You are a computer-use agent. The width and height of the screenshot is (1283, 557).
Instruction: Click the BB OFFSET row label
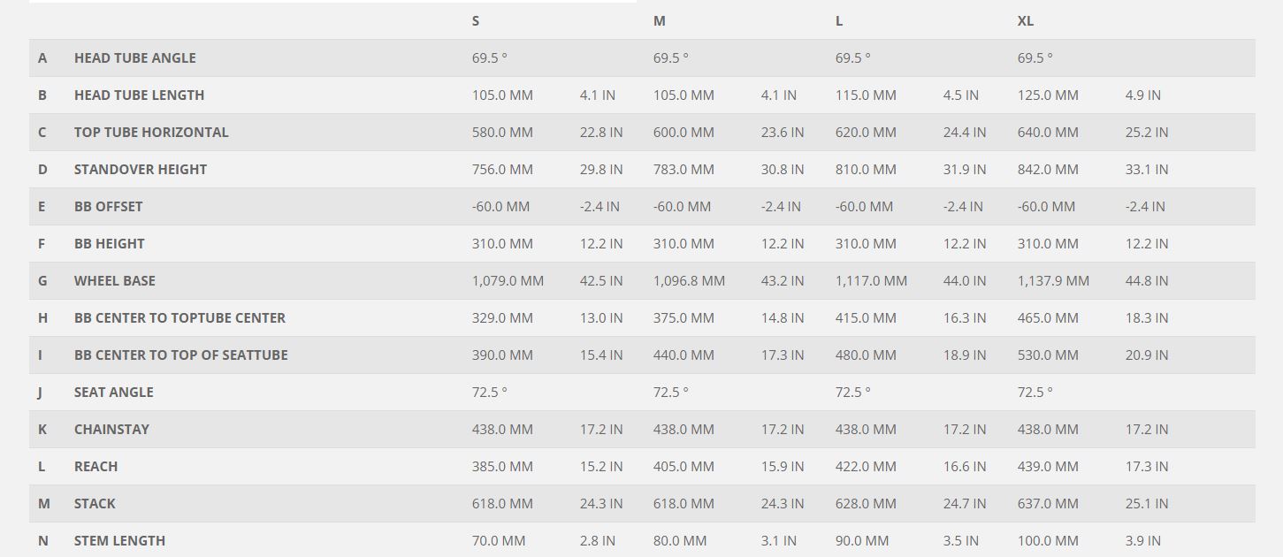[108, 206]
